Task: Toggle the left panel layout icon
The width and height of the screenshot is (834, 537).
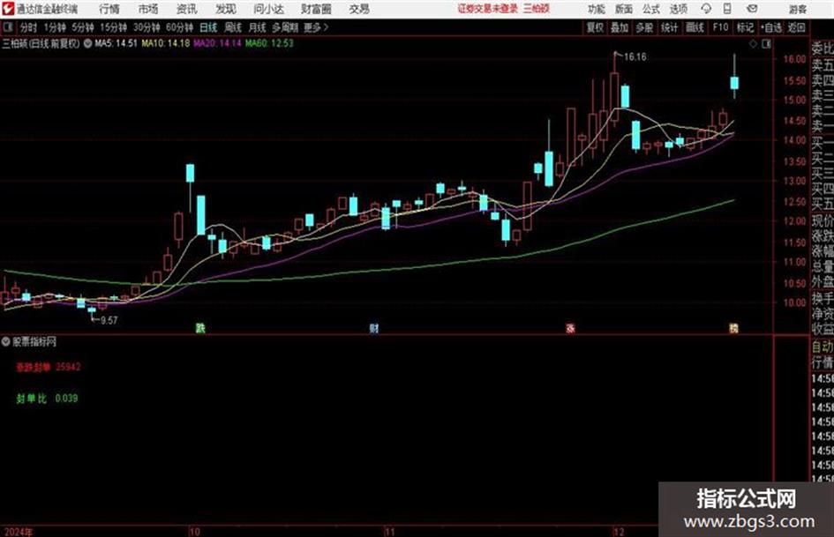Action: (8, 27)
